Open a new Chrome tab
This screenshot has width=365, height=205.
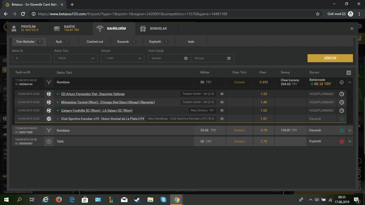coord(72,5)
